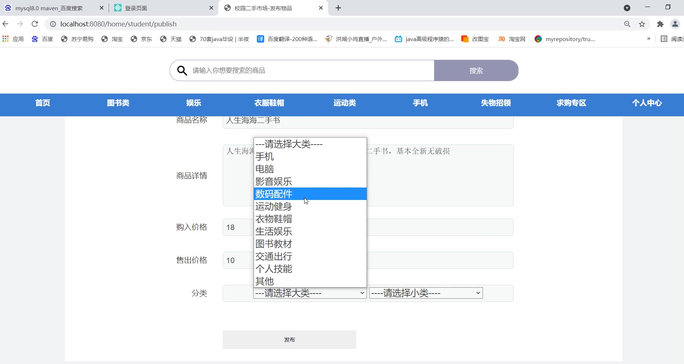This screenshot has height=364, width=684.
Task: Open the 百度 bookmark
Action: [x=42, y=39]
